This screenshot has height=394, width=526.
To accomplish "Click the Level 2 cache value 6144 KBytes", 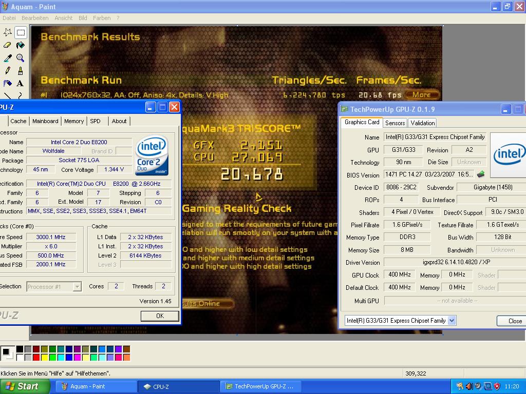I will click(145, 255).
